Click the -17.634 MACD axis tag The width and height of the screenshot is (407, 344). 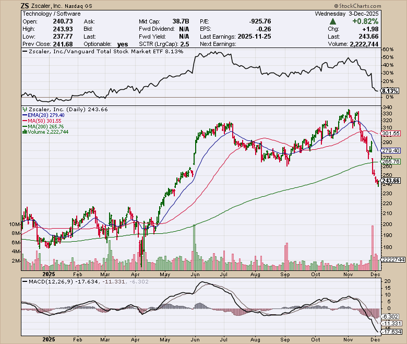(x=391, y=332)
